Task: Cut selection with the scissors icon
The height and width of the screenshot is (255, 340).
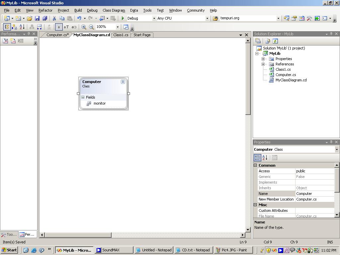Action: tap(54, 19)
